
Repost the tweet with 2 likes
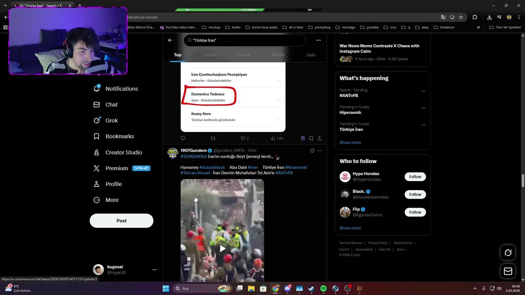pos(213,138)
